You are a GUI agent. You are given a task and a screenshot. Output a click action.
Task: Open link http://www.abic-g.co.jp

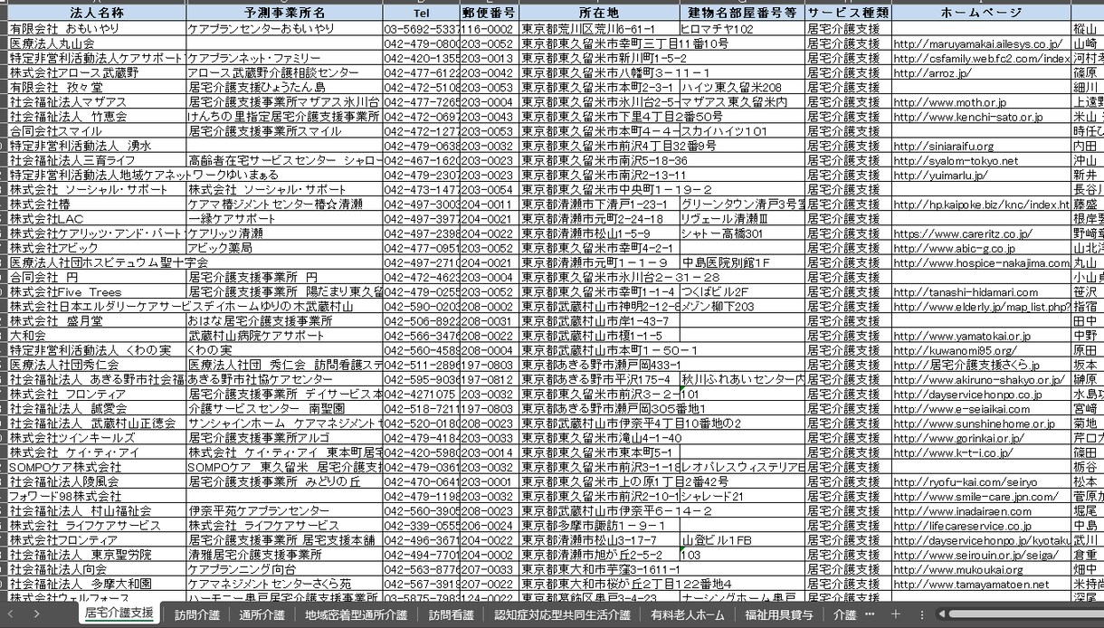(x=954, y=249)
